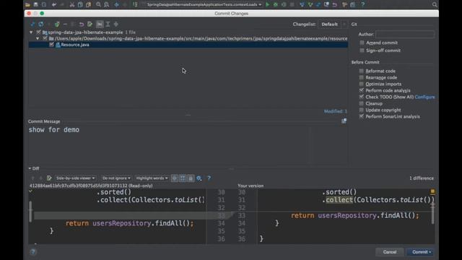Enable the Optimize imports checkbox
The height and width of the screenshot is (260, 462).
[361, 84]
